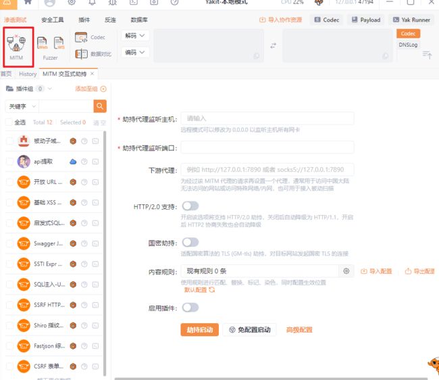Click the 内容规则 settings gear icon

(346, 271)
